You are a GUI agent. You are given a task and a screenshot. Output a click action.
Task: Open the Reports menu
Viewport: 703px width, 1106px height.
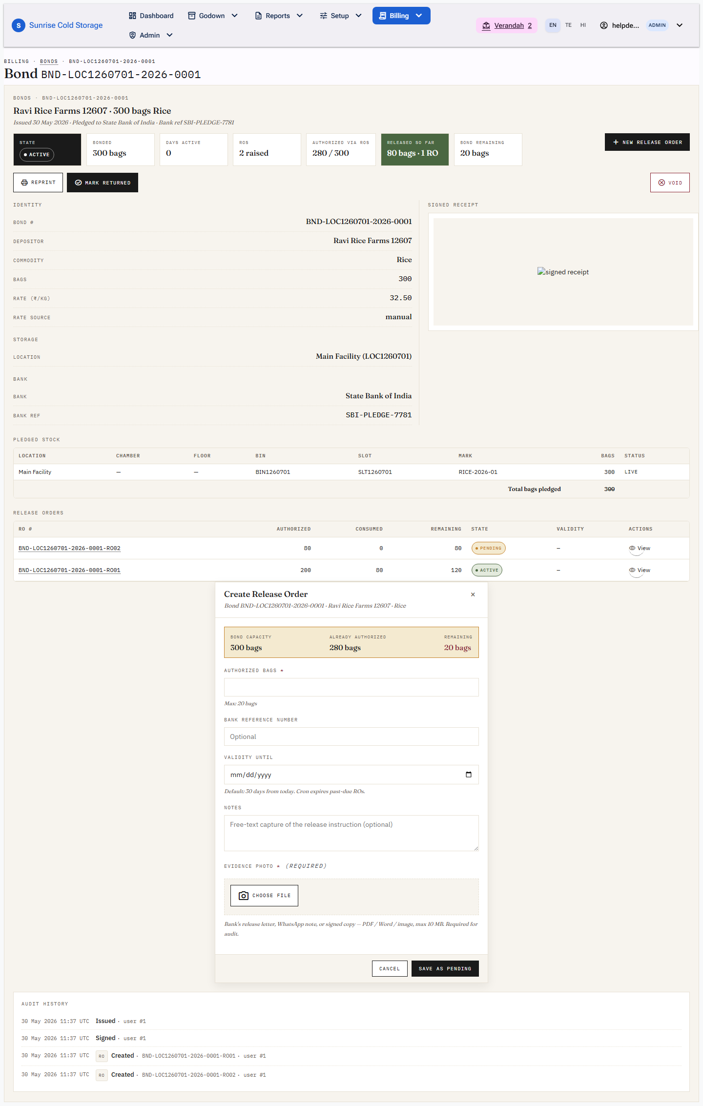279,16
